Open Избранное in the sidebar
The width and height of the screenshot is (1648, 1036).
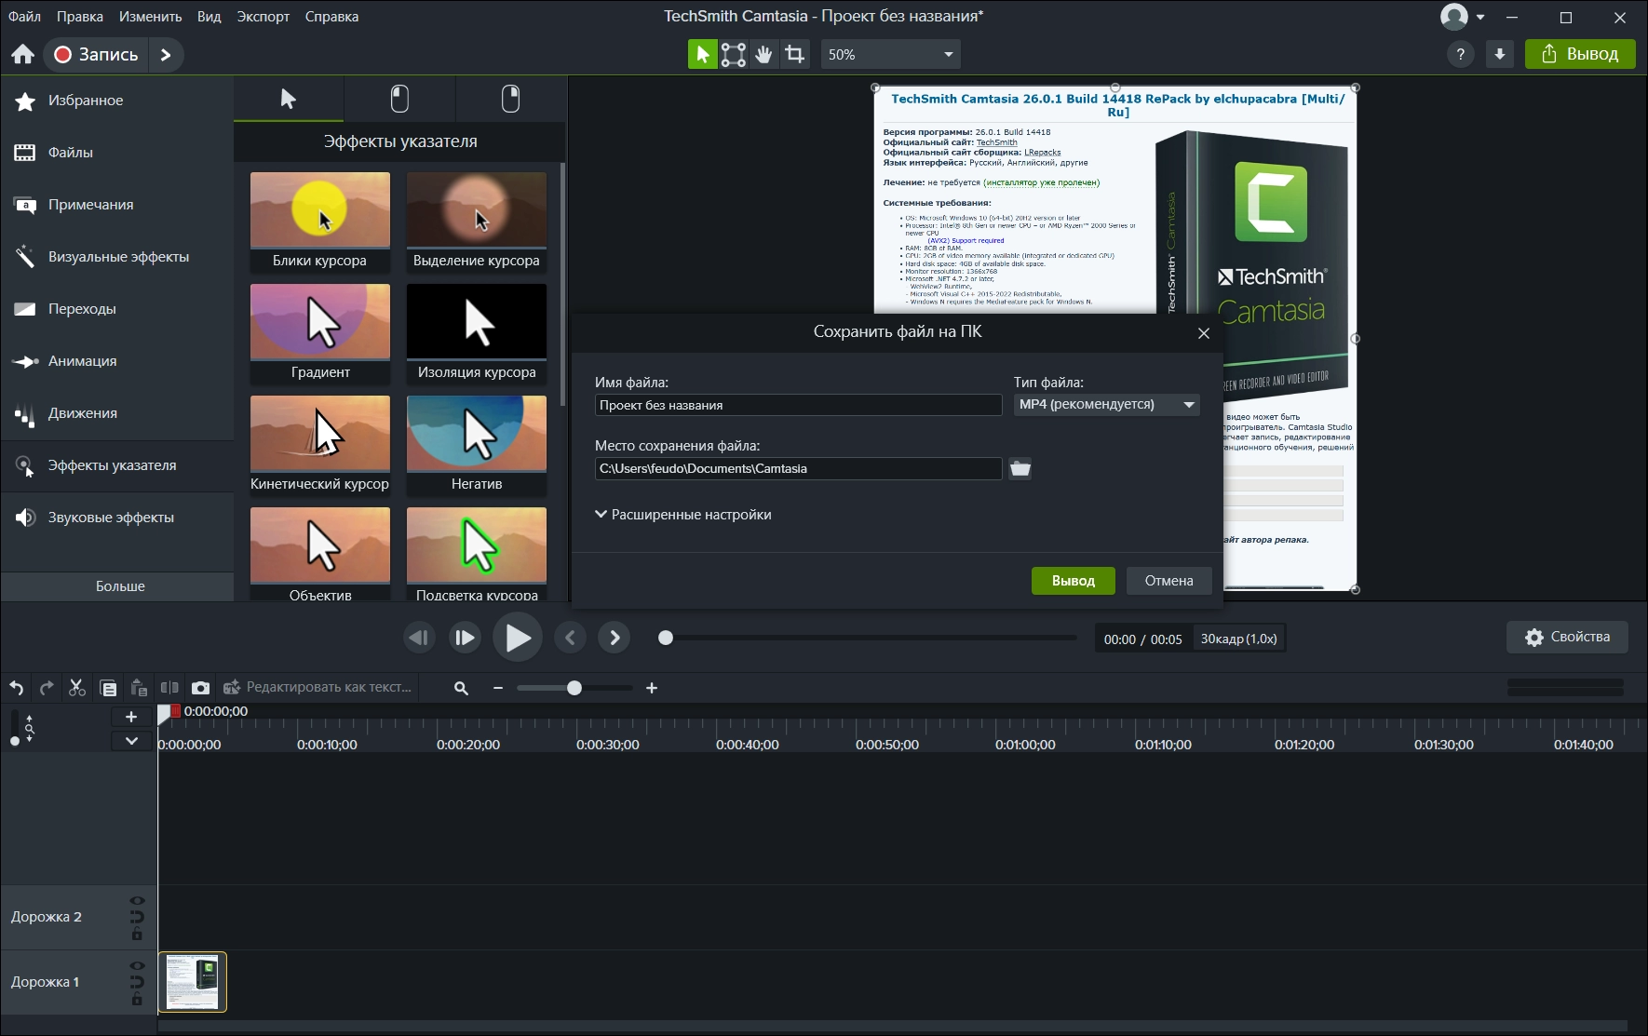[117, 101]
